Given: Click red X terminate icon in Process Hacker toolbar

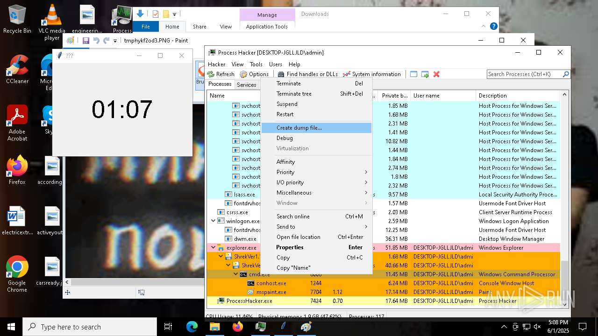Looking at the screenshot, I should click(x=436, y=74).
